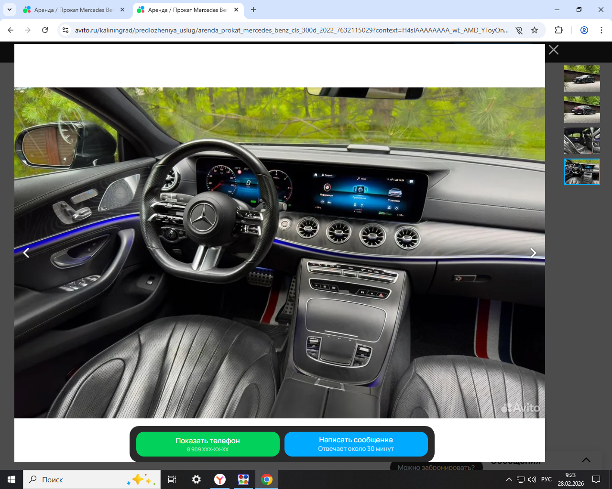612x489 pixels.
Task: Open Yandex Browser from the taskbar
Action: pos(220,479)
